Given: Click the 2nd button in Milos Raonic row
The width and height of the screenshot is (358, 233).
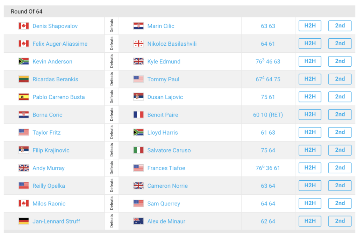Looking at the screenshot, I should pos(340,203).
